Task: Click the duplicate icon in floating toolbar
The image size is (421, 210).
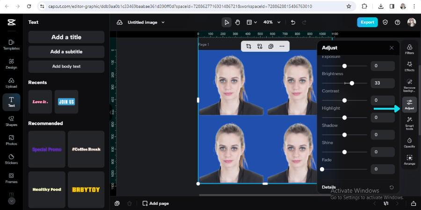Action: click(x=271, y=46)
